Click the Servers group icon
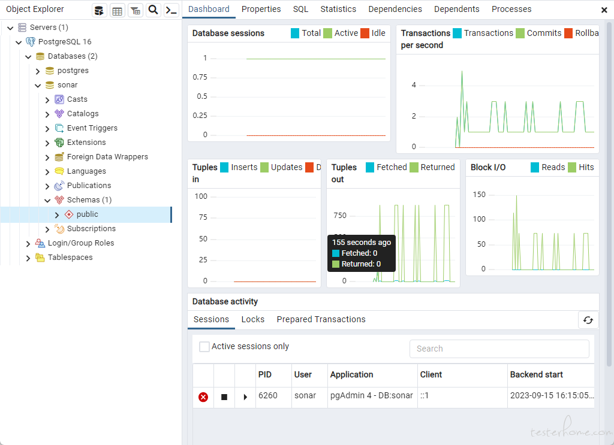This screenshot has width=614, height=445. click(22, 28)
